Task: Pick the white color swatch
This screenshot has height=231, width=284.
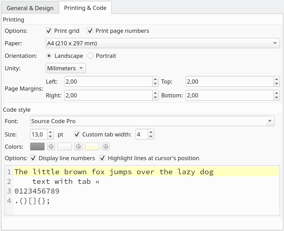Action: [65, 147]
